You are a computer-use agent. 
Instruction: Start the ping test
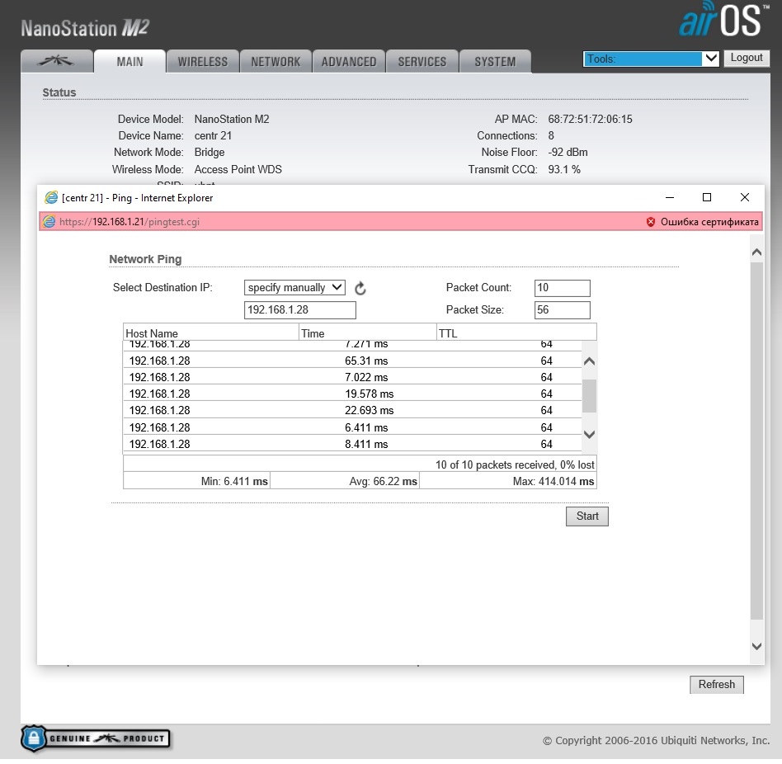587,516
